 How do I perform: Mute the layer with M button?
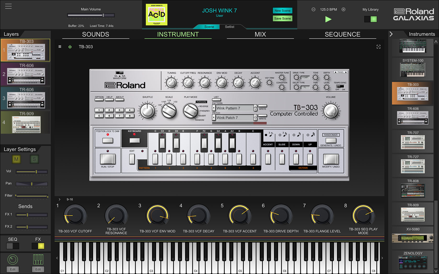tap(16, 159)
